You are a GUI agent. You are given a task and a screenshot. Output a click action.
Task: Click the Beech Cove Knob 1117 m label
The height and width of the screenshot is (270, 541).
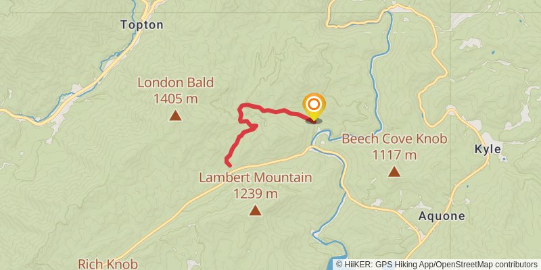point(394,147)
